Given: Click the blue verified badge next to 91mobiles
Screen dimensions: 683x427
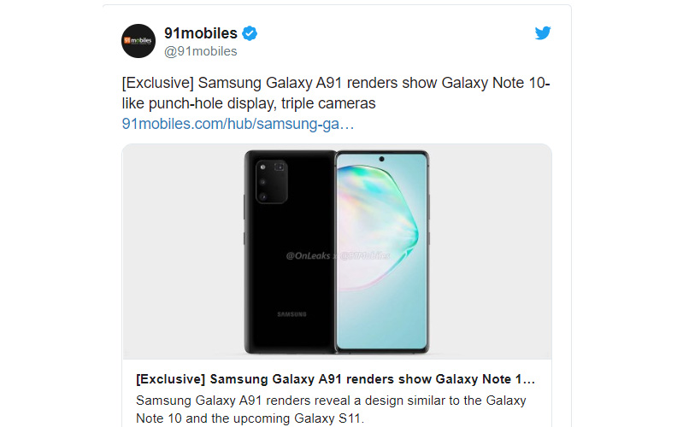Looking at the screenshot, I should (x=250, y=33).
